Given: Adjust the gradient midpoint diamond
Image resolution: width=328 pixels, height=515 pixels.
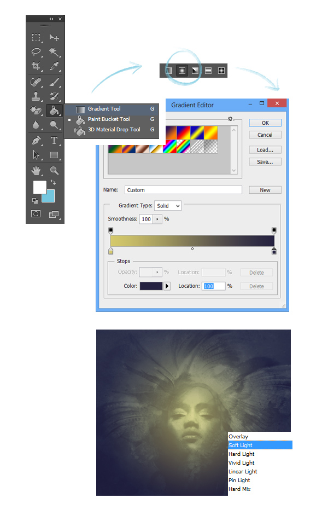Looking at the screenshot, I should pyautogui.click(x=192, y=248).
